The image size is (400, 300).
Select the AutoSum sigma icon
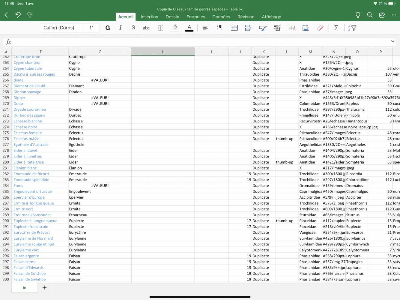click(x=336, y=28)
